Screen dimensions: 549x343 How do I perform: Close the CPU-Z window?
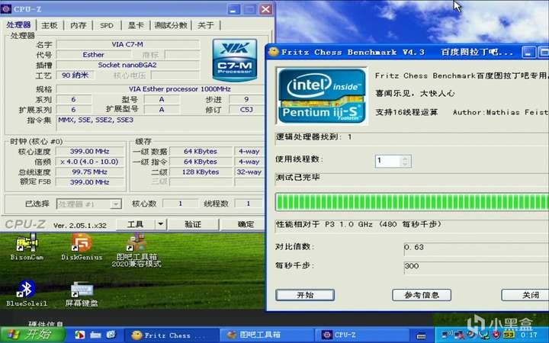(266, 9)
